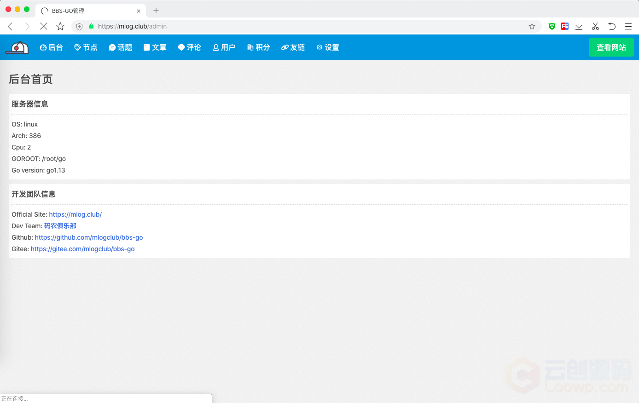
Task: Go forward with the browser forward arrow
Action: point(27,26)
